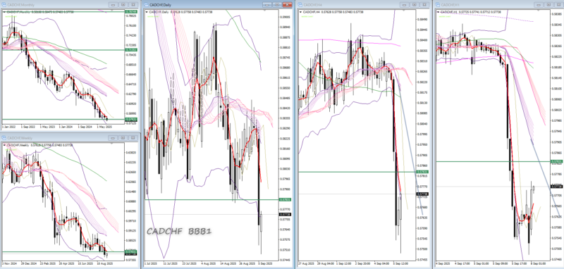The image size is (564, 269).
Task: Minimize the CADCHF,Weekly chart window
Action: click(114, 138)
